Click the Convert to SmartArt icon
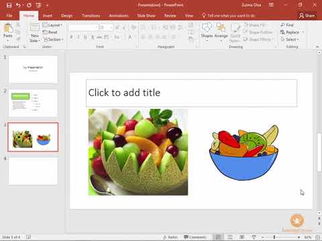Screen dimensions: 322x241 point(191,39)
